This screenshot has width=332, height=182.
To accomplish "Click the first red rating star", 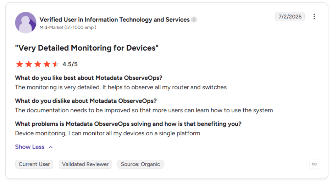I will (x=20, y=64).
